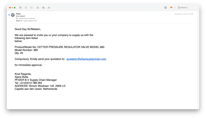Screen dimensions: 206x118
Task: Flag message with orange flag
Action: click(171, 8)
